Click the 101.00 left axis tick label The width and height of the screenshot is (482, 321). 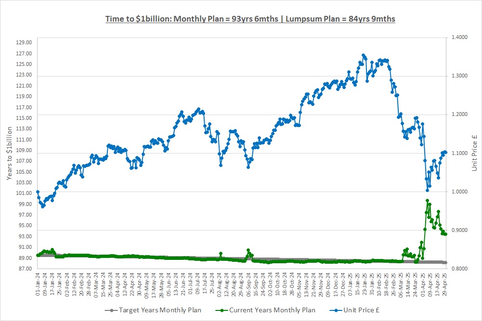click(x=24, y=193)
